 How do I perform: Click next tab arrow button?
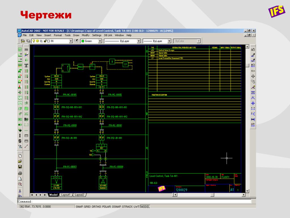click(40, 195)
